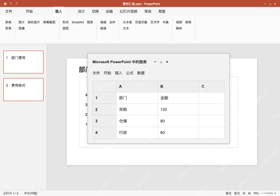Click the 图表 ribbon button
This screenshot has width=280, height=196.
[90, 22]
